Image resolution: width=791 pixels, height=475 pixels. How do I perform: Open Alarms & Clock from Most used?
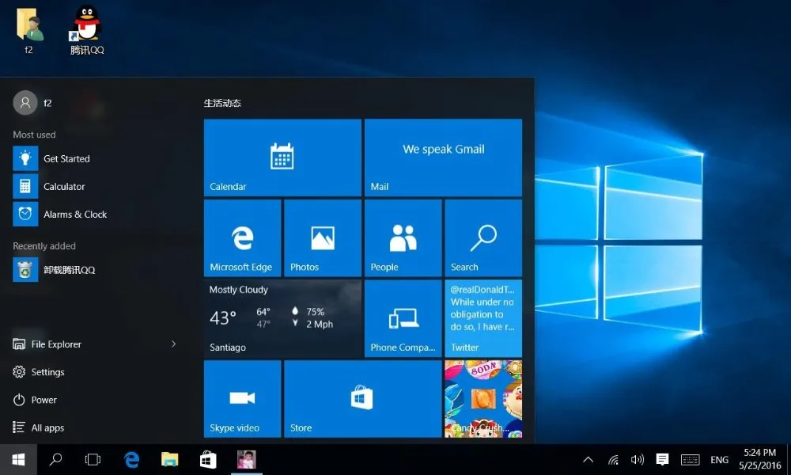point(96,214)
